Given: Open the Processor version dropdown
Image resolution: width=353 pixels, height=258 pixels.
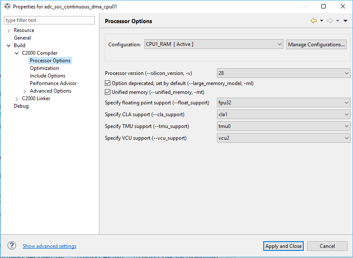Looking at the screenshot, I should tap(283, 73).
